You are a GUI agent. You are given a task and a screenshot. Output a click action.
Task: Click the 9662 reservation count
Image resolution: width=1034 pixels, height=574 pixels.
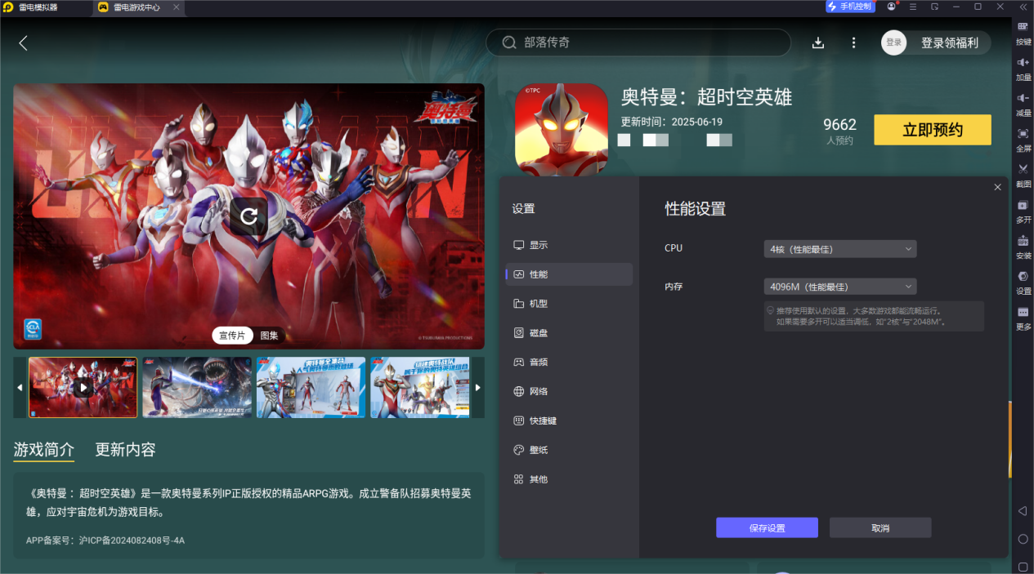pyautogui.click(x=839, y=125)
